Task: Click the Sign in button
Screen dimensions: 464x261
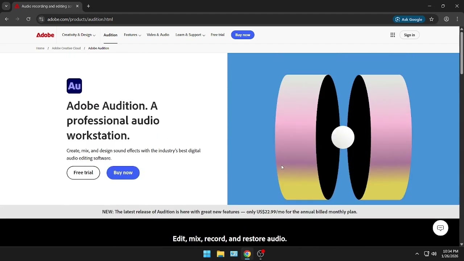Action: (409, 35)
